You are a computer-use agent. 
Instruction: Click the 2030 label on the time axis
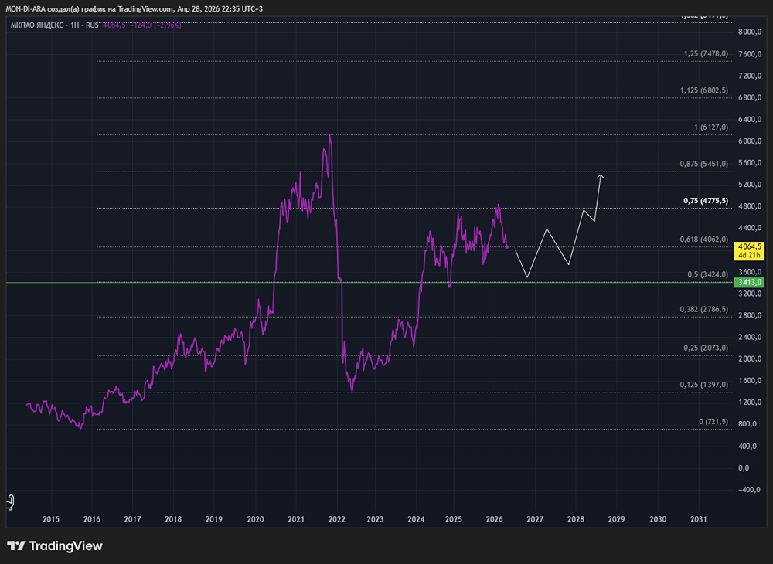pos(658,519)
